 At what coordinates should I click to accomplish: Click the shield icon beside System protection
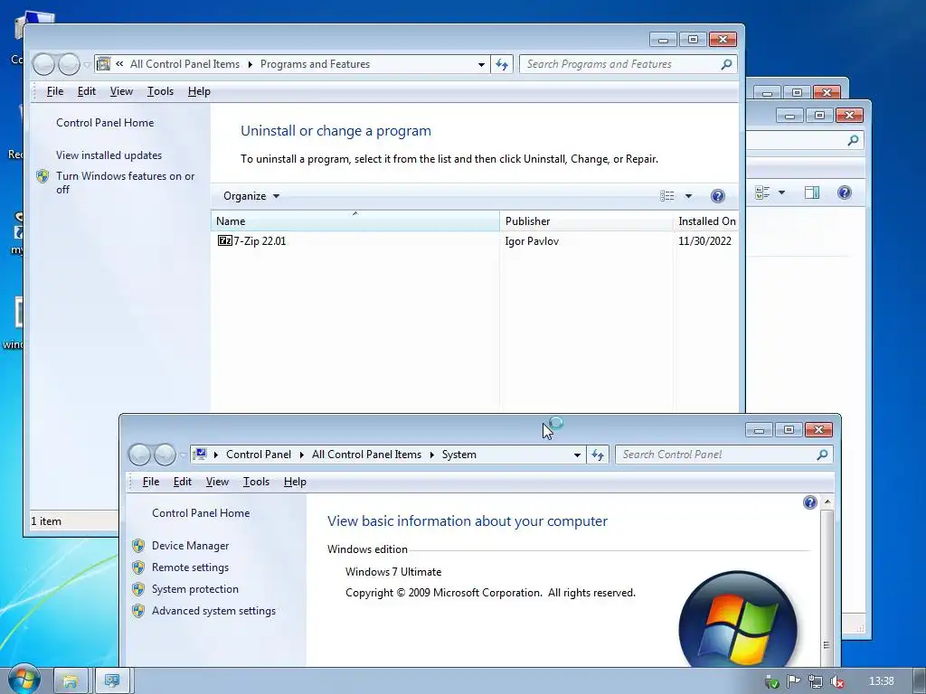[138, 589]
